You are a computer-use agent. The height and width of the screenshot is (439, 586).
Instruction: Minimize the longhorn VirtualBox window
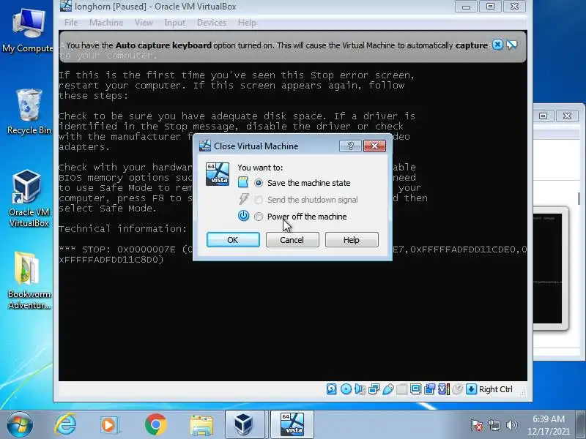click(x=466, y=7)
